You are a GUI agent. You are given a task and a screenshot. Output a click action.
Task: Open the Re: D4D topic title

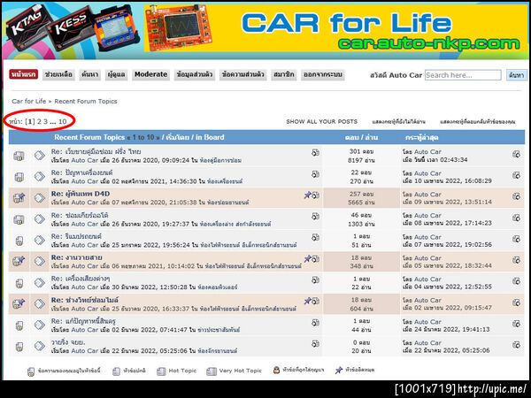click(x=81, y=194)
